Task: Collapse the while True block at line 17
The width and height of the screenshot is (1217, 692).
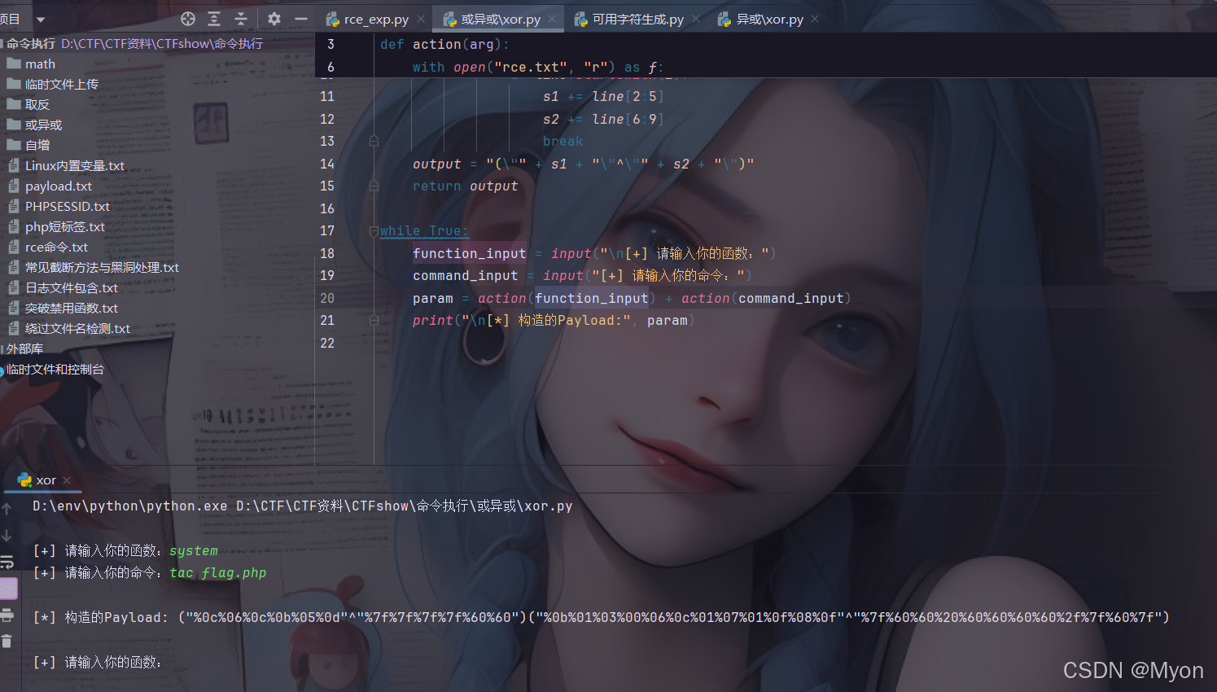Action: (374, 230)
